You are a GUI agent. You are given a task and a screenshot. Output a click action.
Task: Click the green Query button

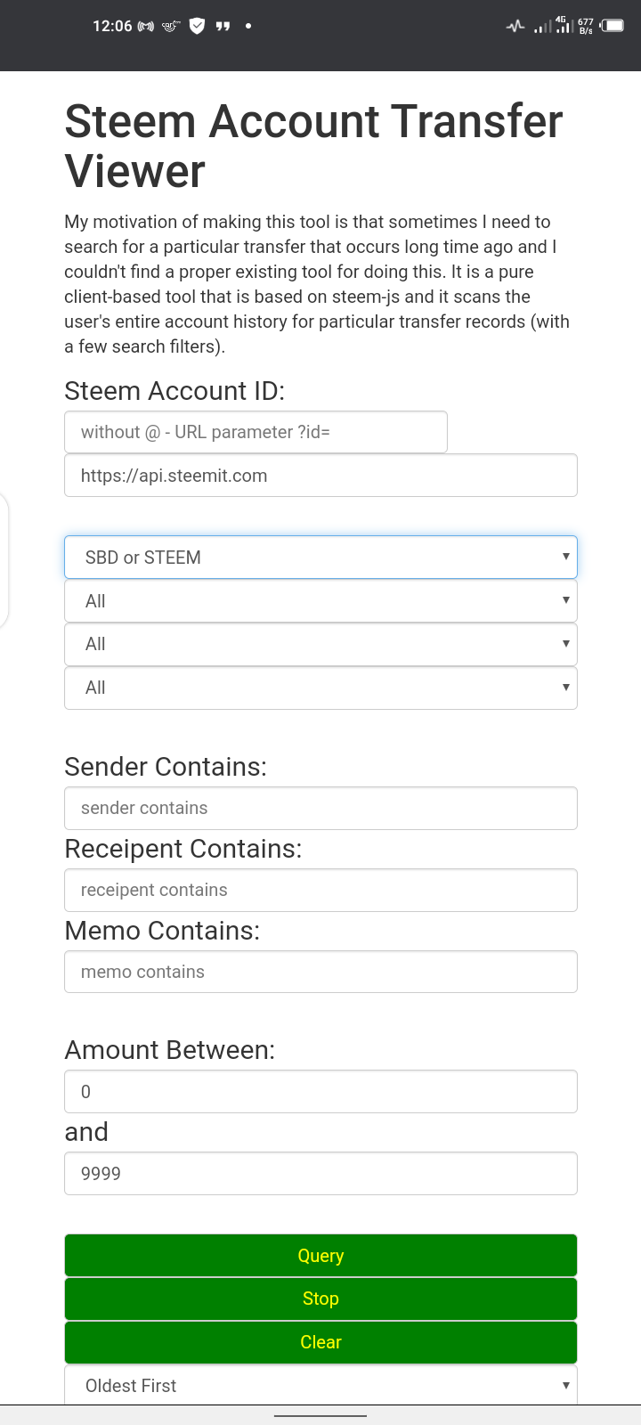pos(320,1256)
